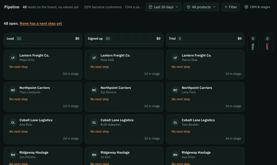The image size is (277, 165).
Task: Follow the None has a next step yet link
Action: click(x=41, y=23)
